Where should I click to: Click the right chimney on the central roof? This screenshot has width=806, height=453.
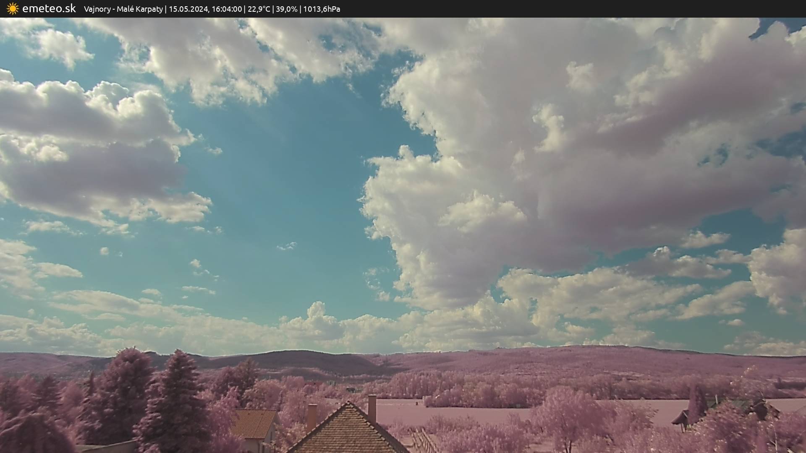coord(372,408)
